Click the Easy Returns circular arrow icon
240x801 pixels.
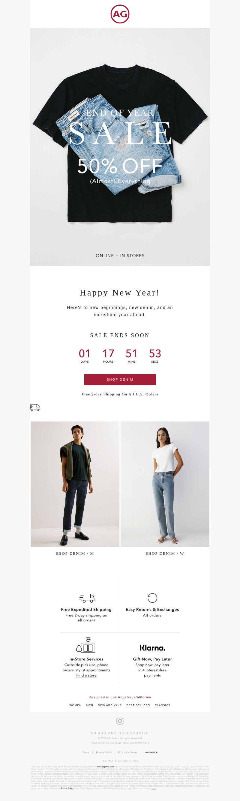[x=152, y=598]
